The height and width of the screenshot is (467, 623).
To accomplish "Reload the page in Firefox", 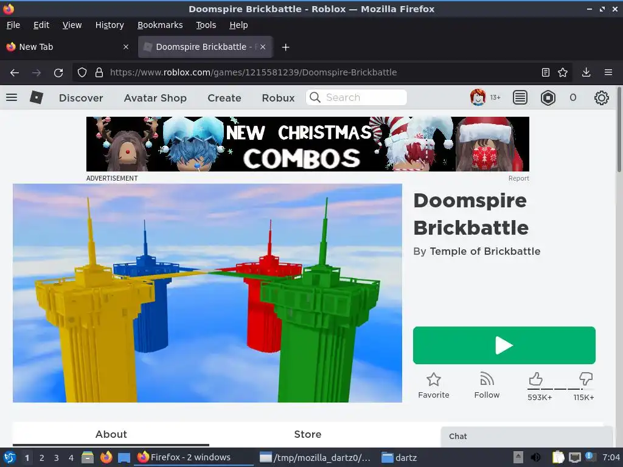I will click(58, 73).
